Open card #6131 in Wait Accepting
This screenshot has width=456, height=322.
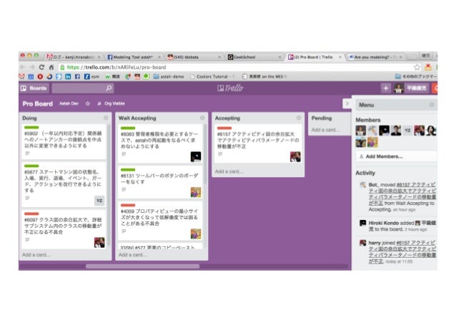click(x=160, y=182)
